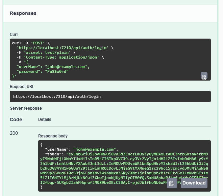Click the Server response label
223x196 pixels.
coord(26,108)
